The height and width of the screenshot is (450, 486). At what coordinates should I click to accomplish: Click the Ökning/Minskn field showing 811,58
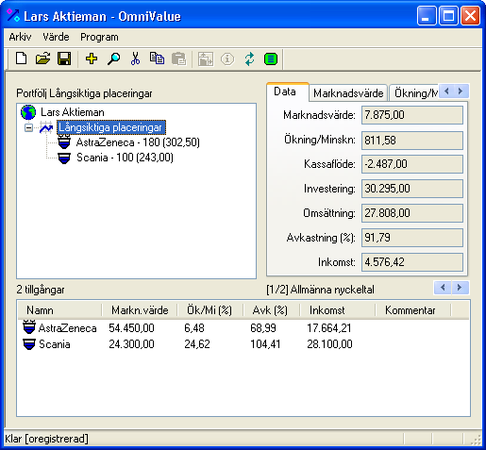pos(412,141)
